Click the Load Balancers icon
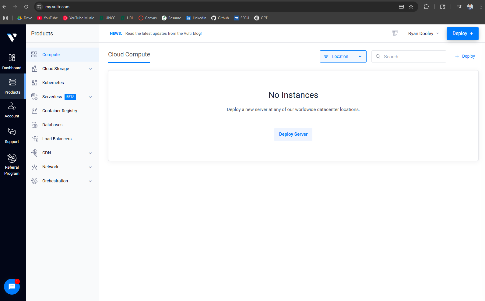The height and width of the screenshot is (301, 485). point(34,139)
